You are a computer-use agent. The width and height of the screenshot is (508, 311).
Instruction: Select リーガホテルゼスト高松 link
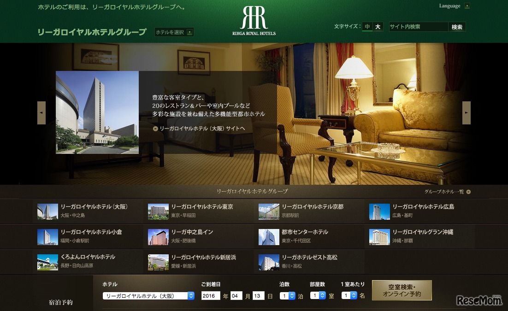(x=309, y=257)
